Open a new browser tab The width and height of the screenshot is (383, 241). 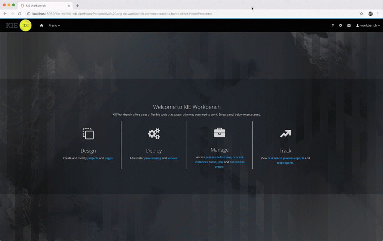click(77, 6)
